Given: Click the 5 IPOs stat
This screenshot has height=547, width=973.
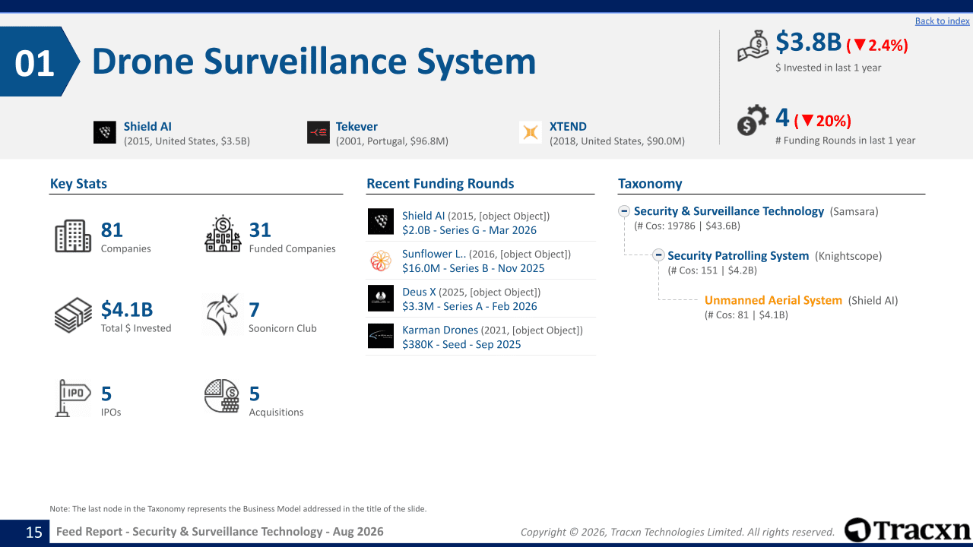Looking at the screenshot, I should pos(111,400).
